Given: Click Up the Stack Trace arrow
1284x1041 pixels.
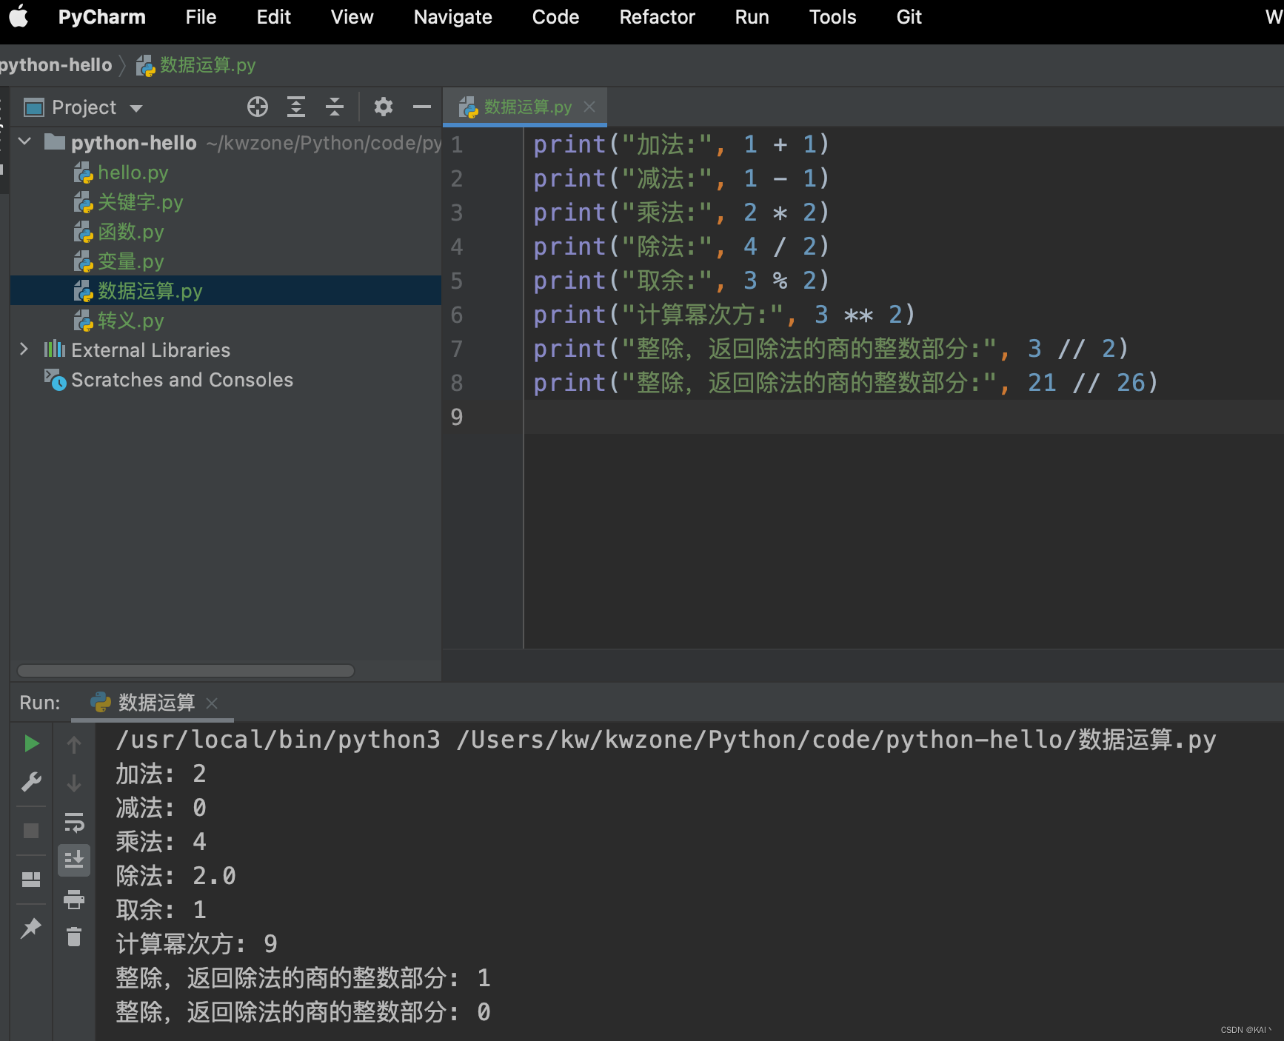Looking at the screenshot, I should (74, 744).
